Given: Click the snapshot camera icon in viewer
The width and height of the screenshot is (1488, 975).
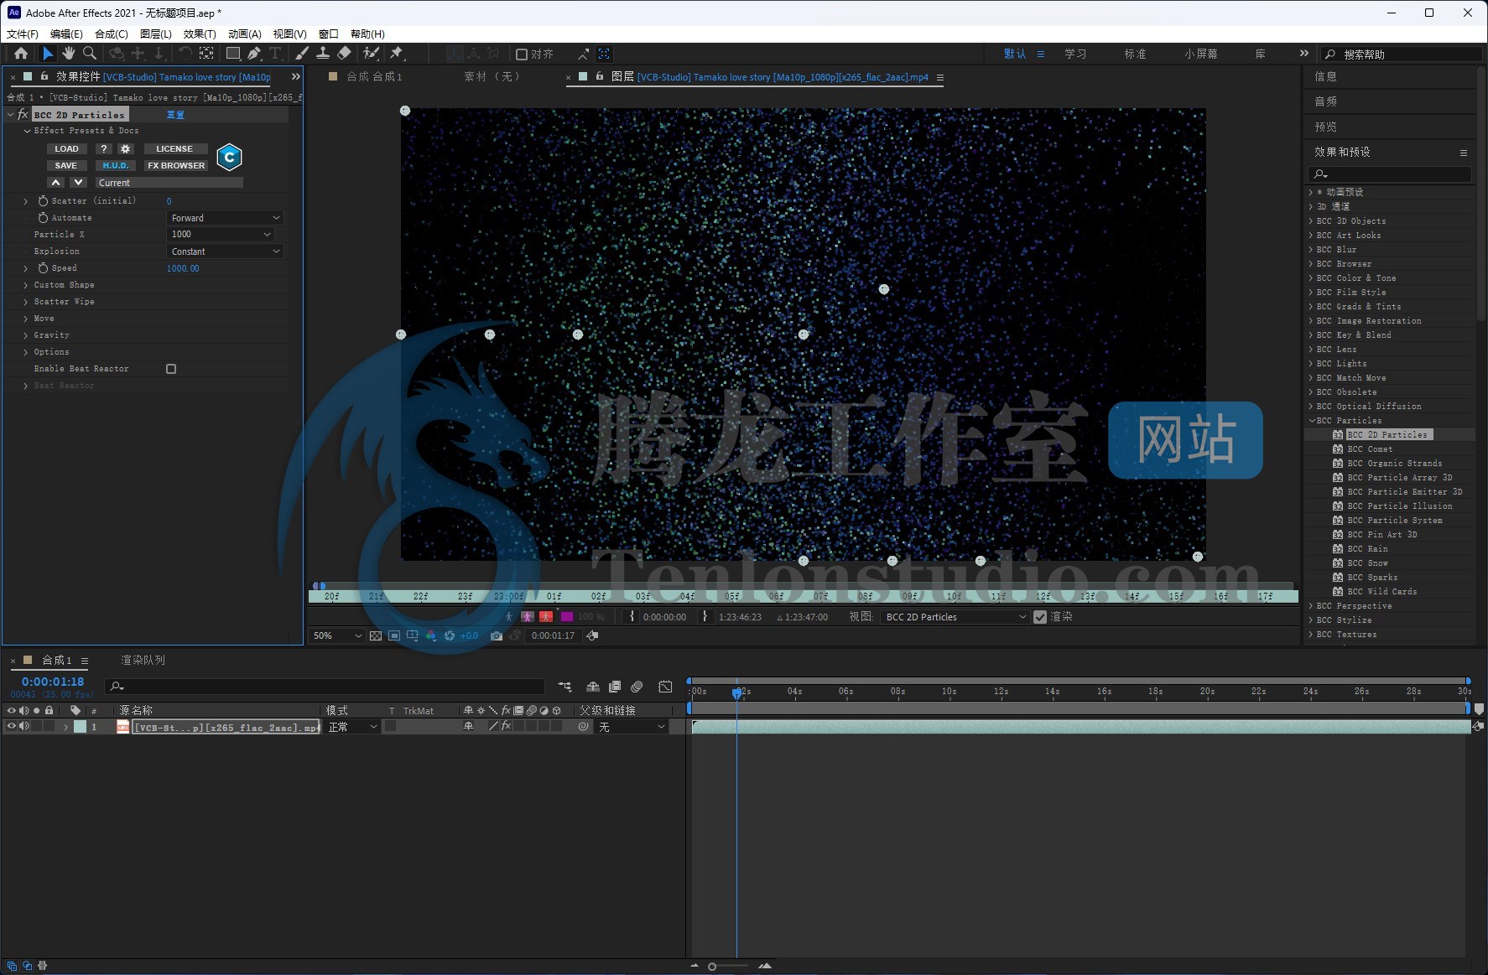Looking at the screenshot, I should pyautogui.click(x=497, y=636).
